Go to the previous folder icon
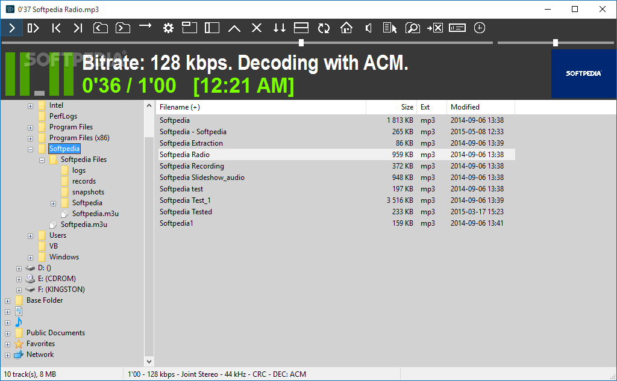Screen dimensions: 617x381 pos(101,28)
